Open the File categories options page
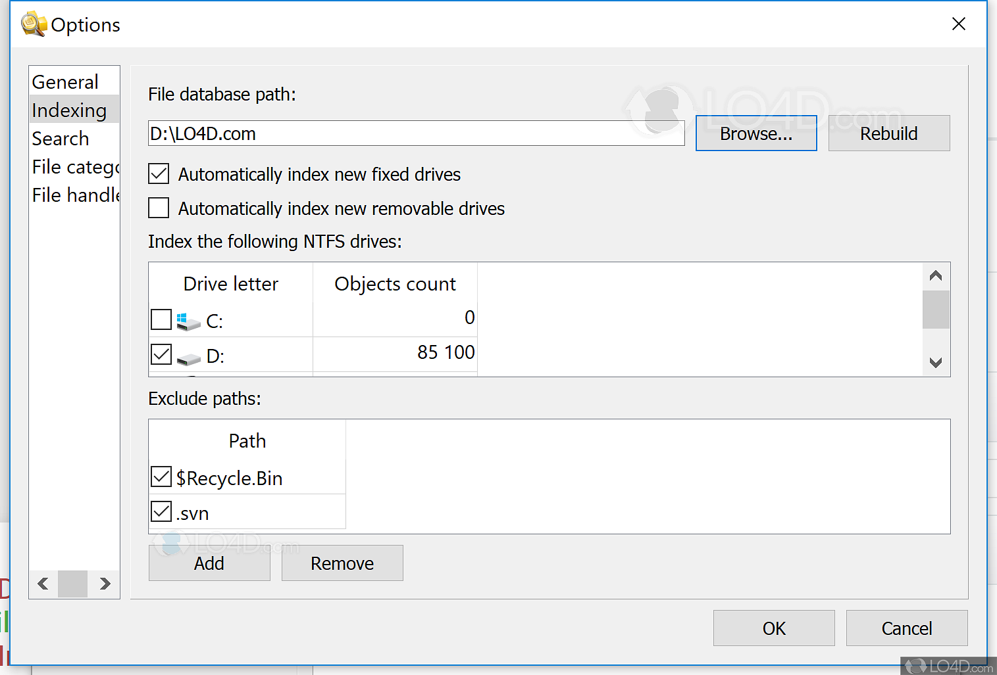Screen dimensions: 997x675 click(x=75, y=167)
